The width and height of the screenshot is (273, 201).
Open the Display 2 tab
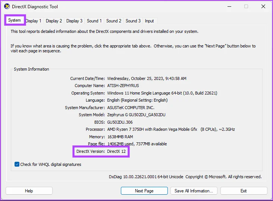(x=54, y=21)
